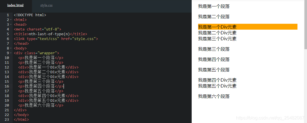Click the highlighted 我是第一个Div元素 preview row
The height and width of the screenshot is (123, 307).
click(x=248, y=27)
